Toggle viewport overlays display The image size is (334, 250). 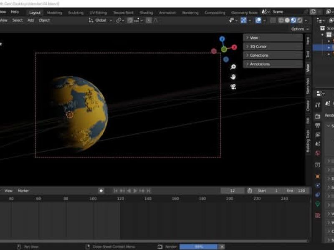[258, 20]
